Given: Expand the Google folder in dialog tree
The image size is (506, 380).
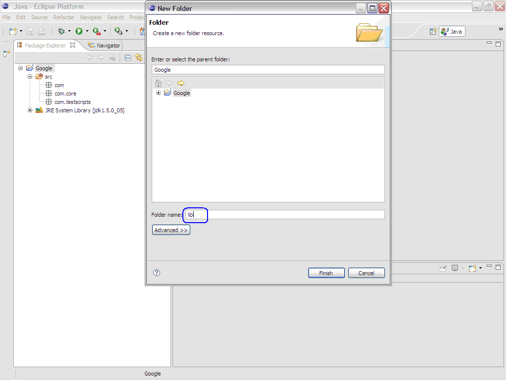Looking at the screenshot, I should point(158,93).
